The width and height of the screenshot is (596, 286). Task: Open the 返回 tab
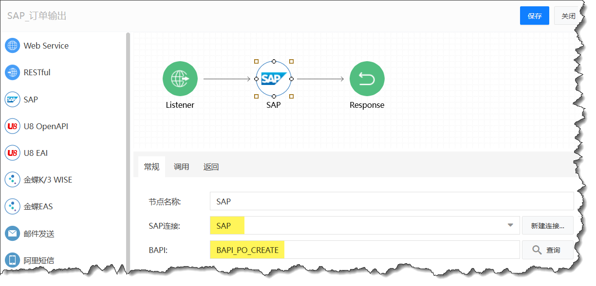(x=211, y=167)
